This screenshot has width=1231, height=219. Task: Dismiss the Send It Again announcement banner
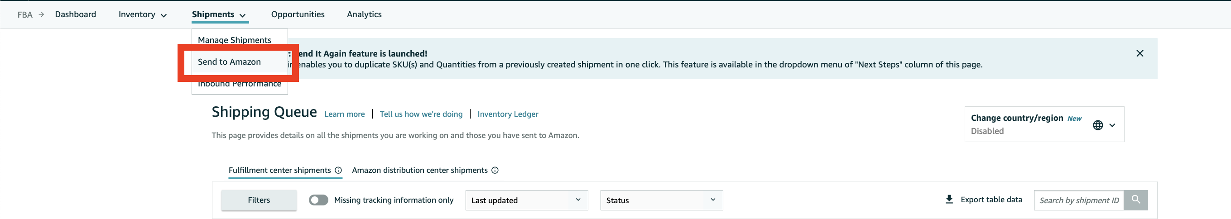point(1139,53)
